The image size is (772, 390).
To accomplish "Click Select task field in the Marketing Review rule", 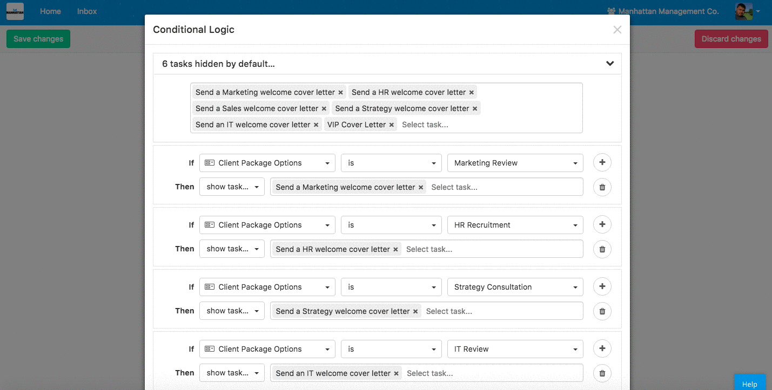I will [x=454, y=187].
